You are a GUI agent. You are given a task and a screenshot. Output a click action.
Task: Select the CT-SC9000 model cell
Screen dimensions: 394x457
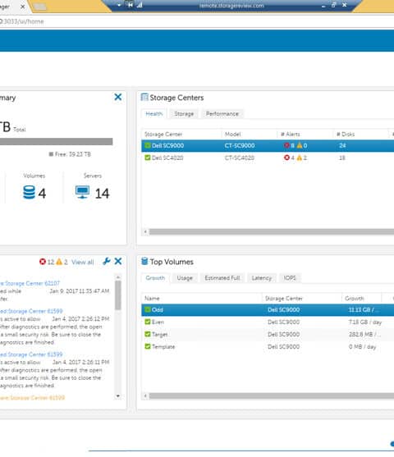[x=240, y=145]
